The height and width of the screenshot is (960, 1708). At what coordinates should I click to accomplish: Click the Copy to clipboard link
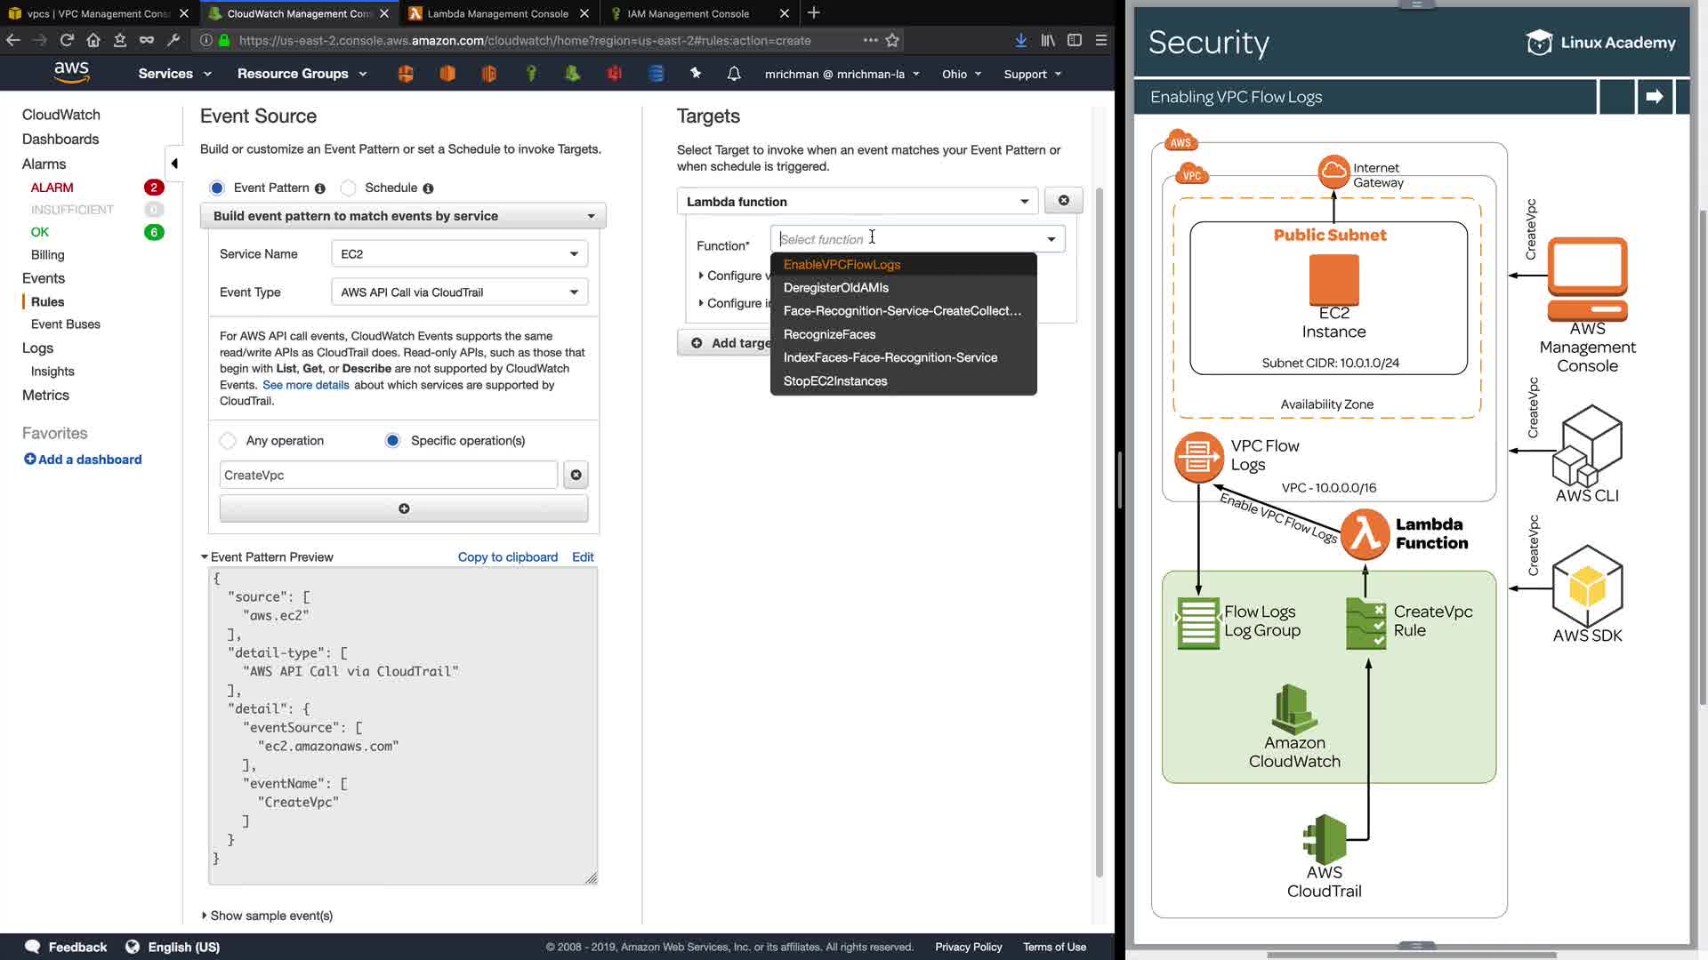507,557
